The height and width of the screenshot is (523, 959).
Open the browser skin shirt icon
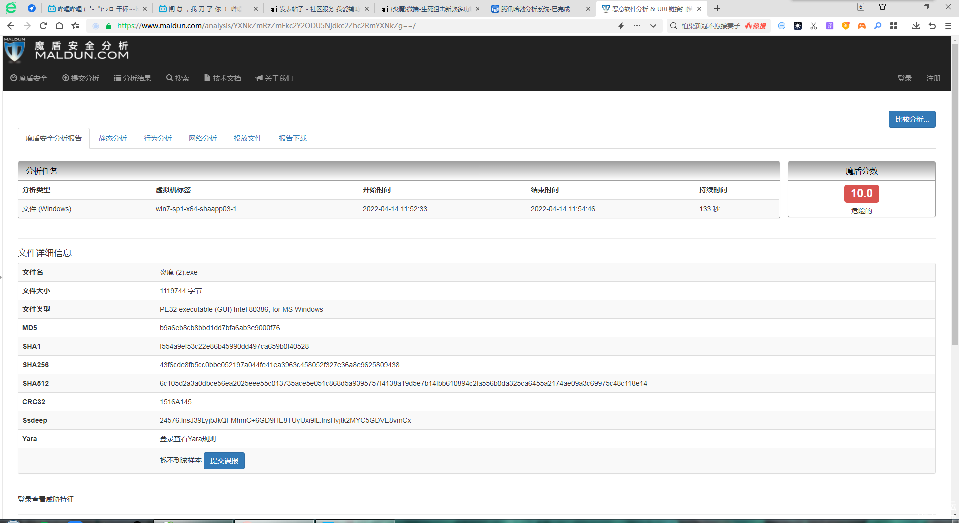(x=882, y=7)
